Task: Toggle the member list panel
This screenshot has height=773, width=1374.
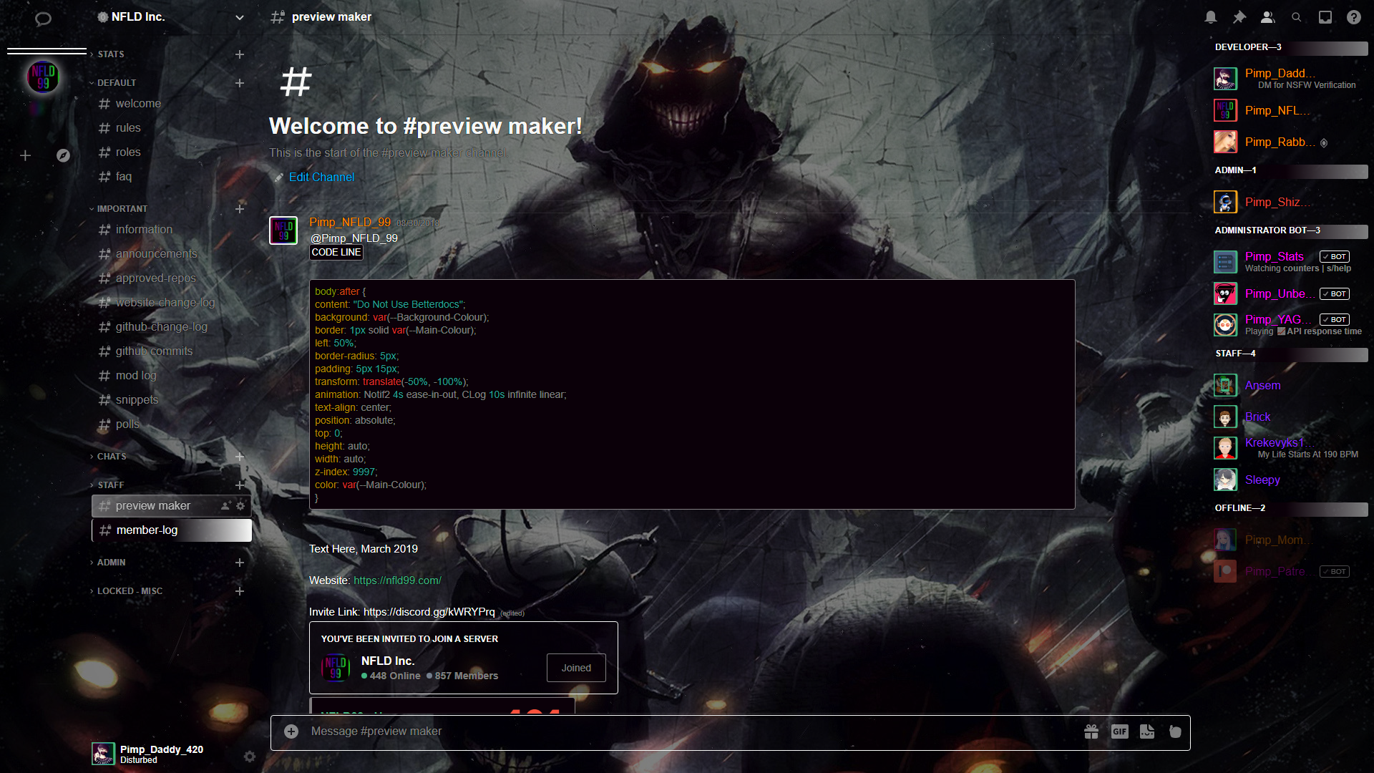Action: (1267, 17)
